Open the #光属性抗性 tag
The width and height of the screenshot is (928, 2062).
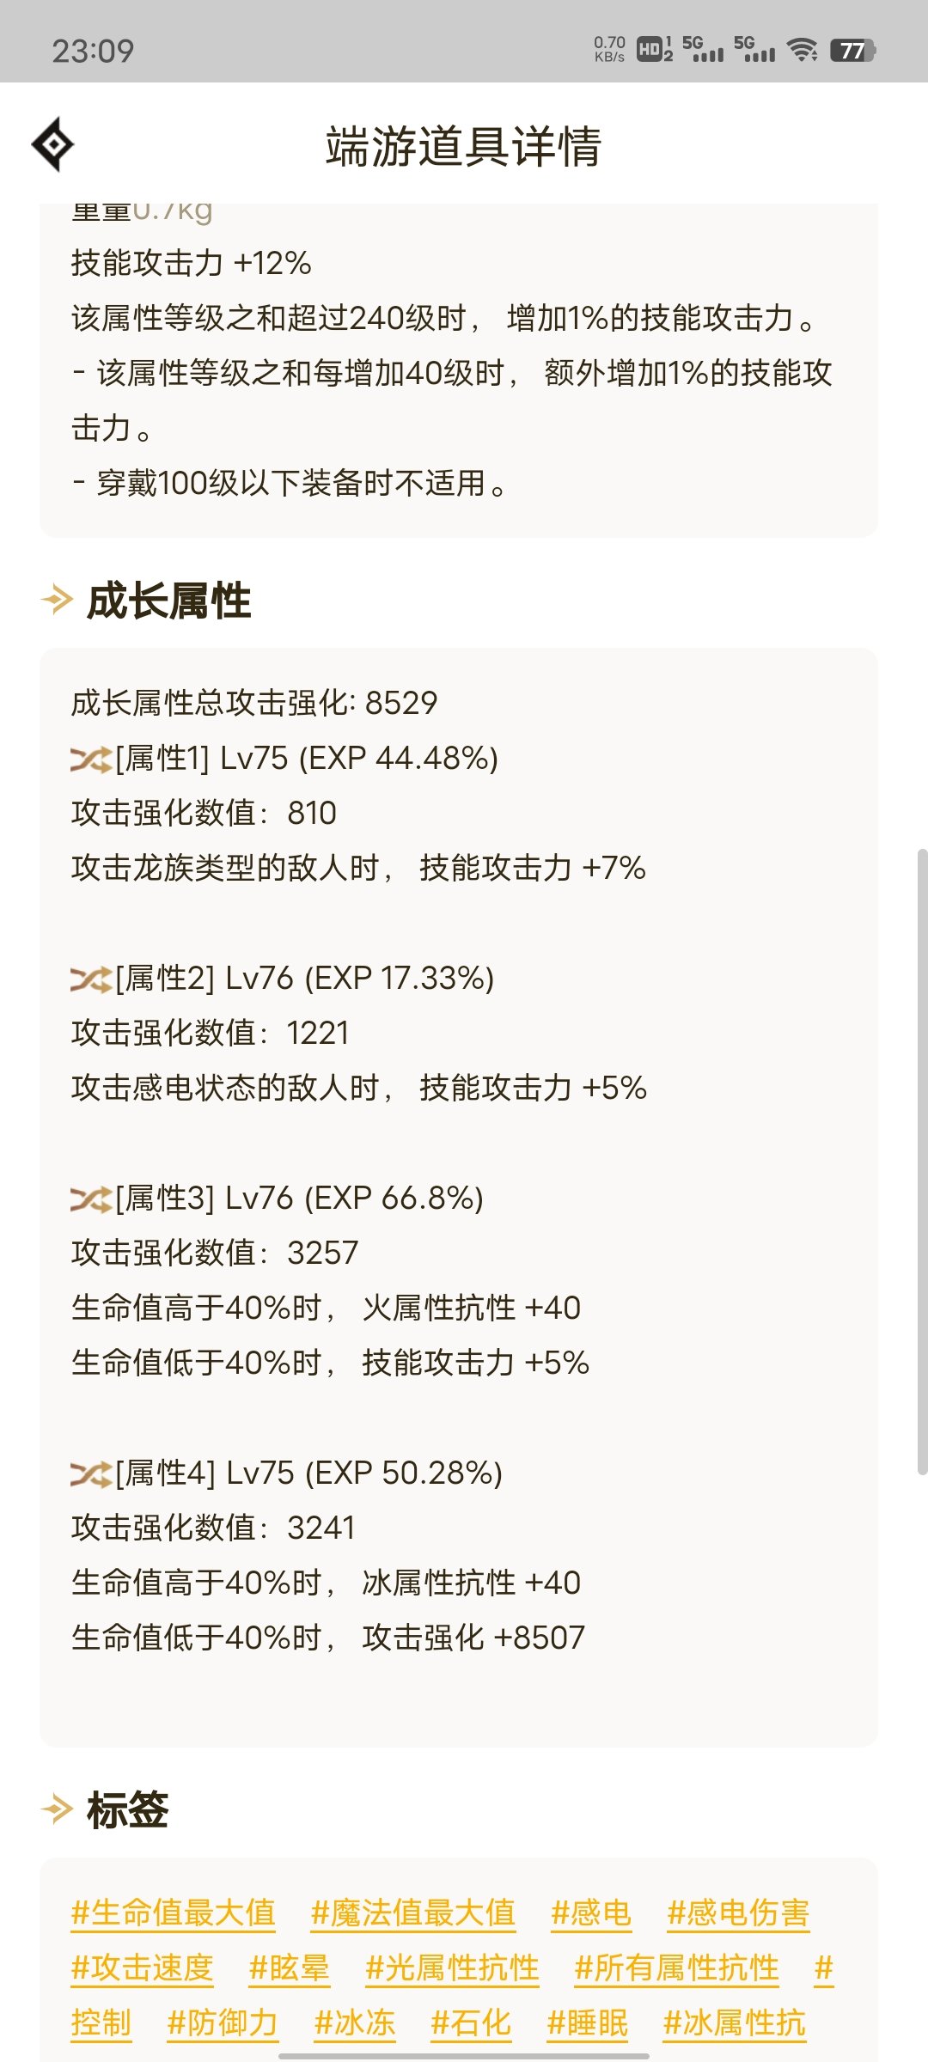pyautogui.click(x=452, y=1967)
